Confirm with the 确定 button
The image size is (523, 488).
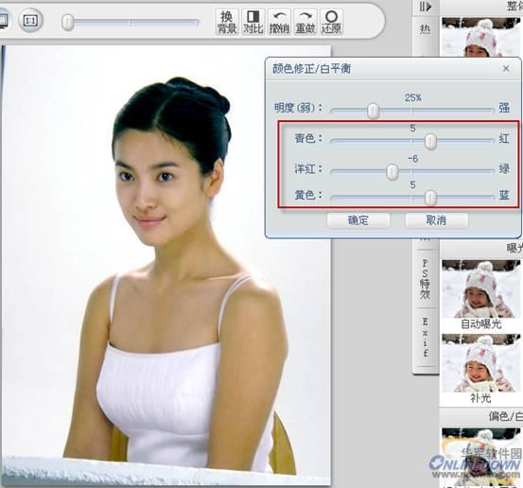pos(358,220)
